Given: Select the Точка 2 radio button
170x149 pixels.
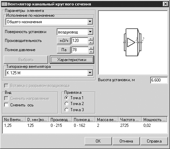Looking at the screenshot, I should click(x=67, y=104).
